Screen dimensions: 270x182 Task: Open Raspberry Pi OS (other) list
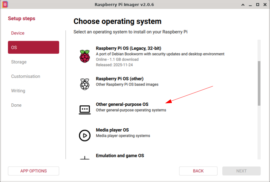click(x=165, y=84)
